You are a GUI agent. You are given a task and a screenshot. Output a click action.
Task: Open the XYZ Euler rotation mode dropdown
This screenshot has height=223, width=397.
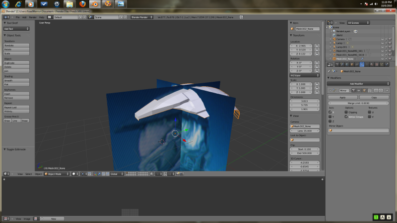click(x=305, y=75)
